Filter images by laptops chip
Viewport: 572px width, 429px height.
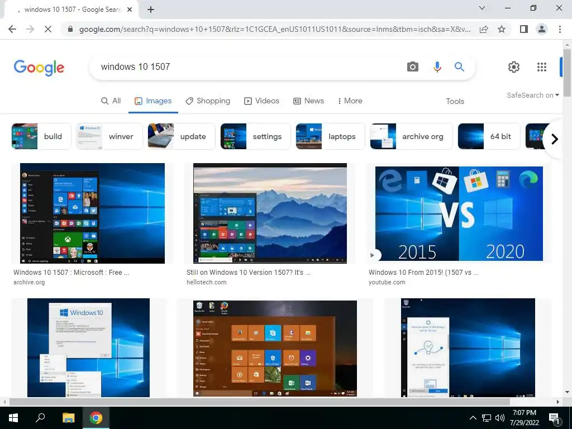pyautogui.click(x=330, y=136)
